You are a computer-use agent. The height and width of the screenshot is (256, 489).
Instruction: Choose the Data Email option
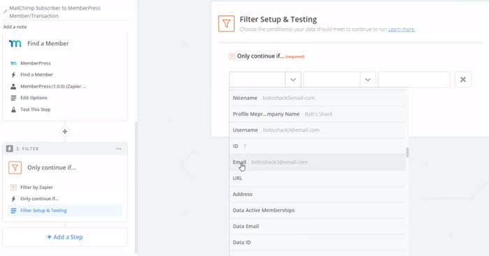pyautogui.click(x=318, y=227)
